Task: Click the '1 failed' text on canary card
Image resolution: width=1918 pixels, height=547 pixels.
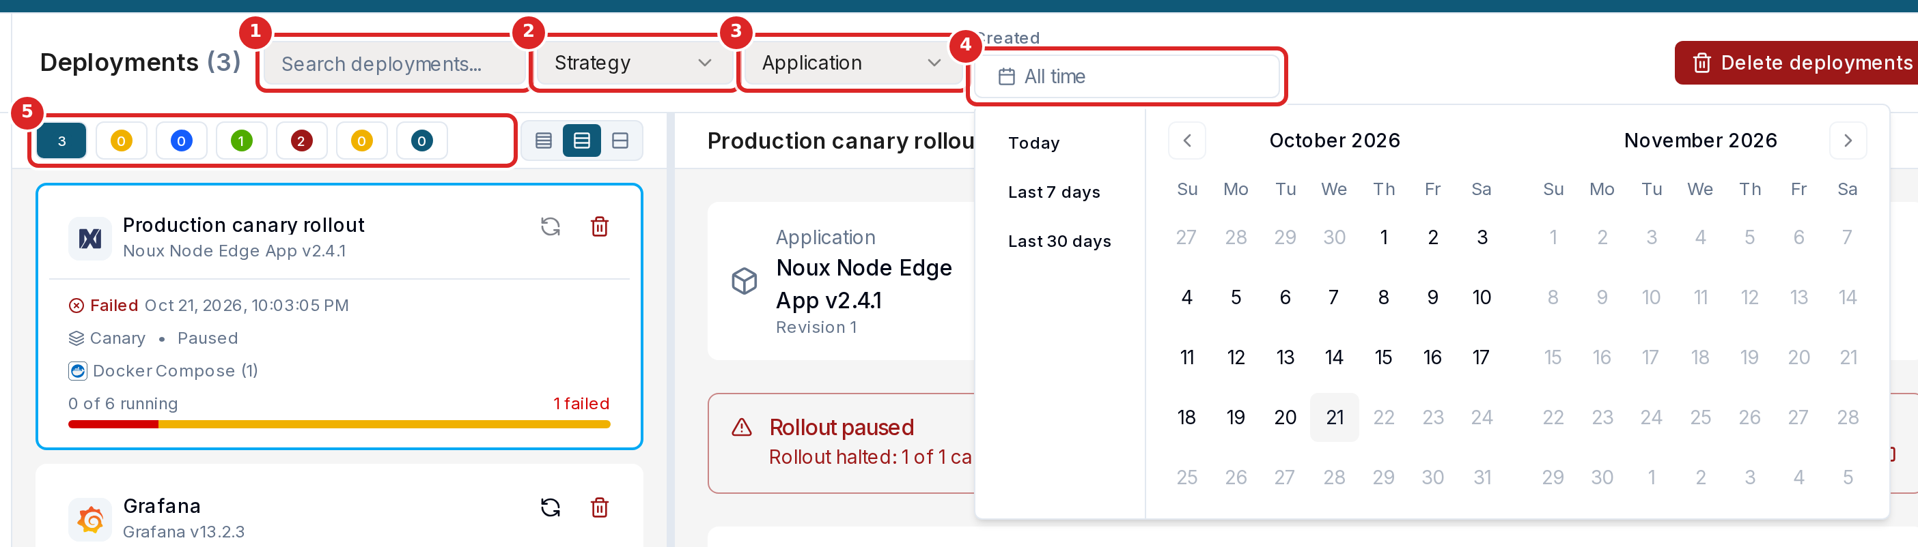Action: coord(581,404)
